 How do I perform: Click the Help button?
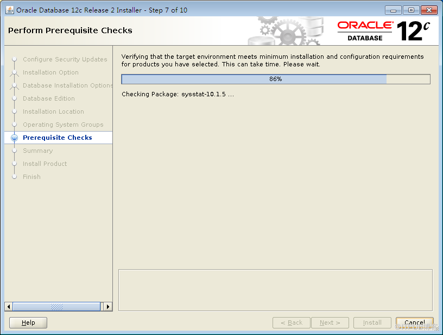28,322
